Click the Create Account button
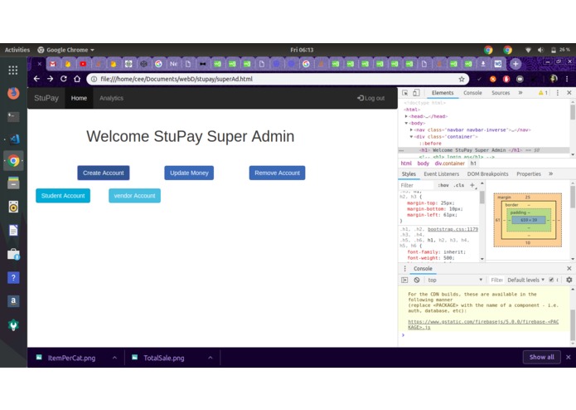 [x=104, y=173]
